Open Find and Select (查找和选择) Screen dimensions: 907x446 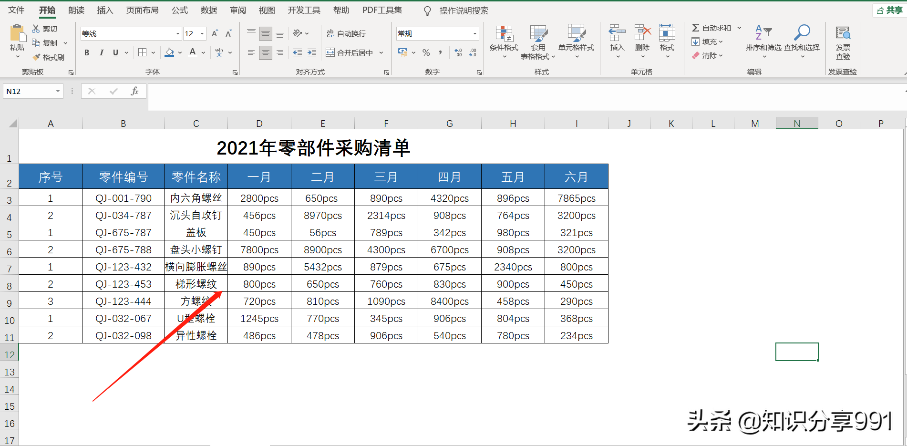tap(802, 42)
